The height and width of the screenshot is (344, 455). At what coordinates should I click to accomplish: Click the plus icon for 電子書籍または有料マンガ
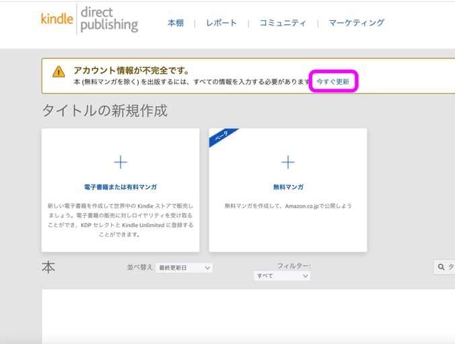click(120, 162)
